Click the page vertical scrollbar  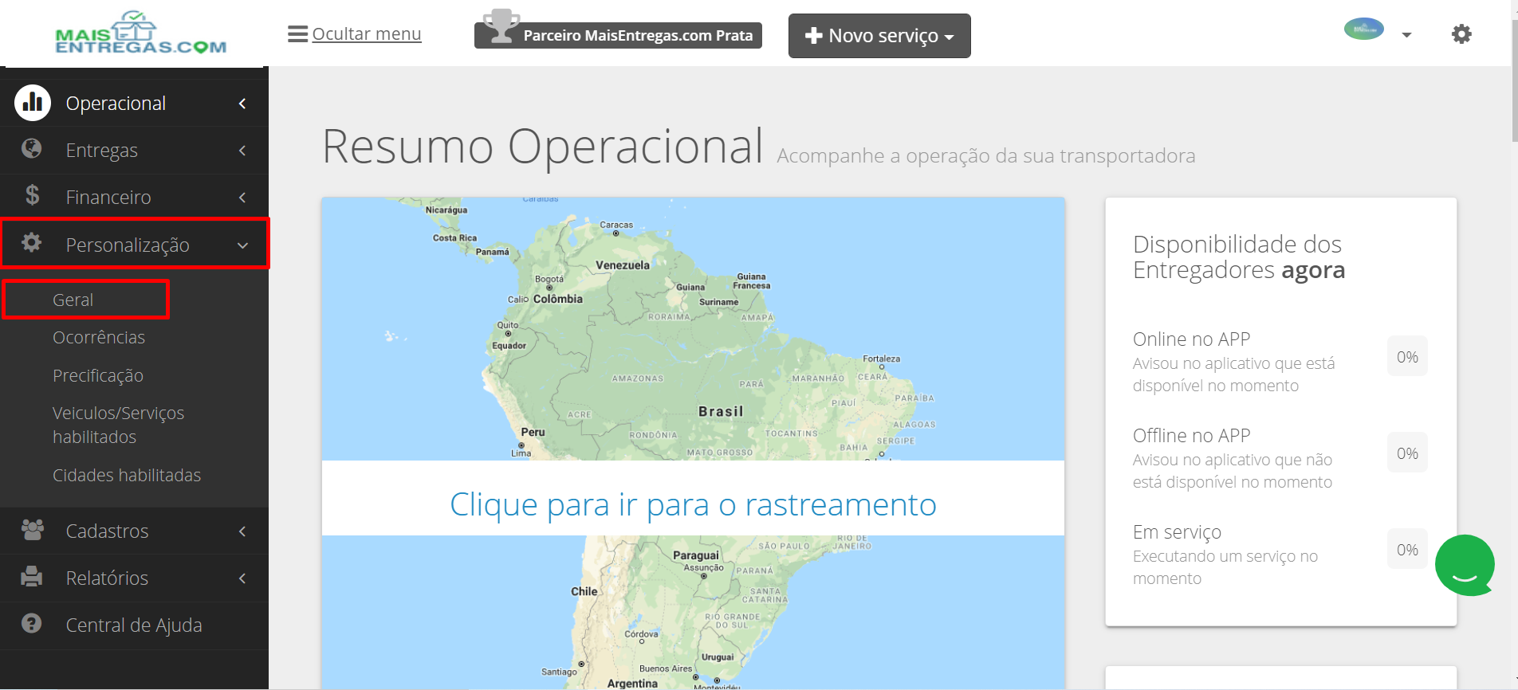(1513, 80)
